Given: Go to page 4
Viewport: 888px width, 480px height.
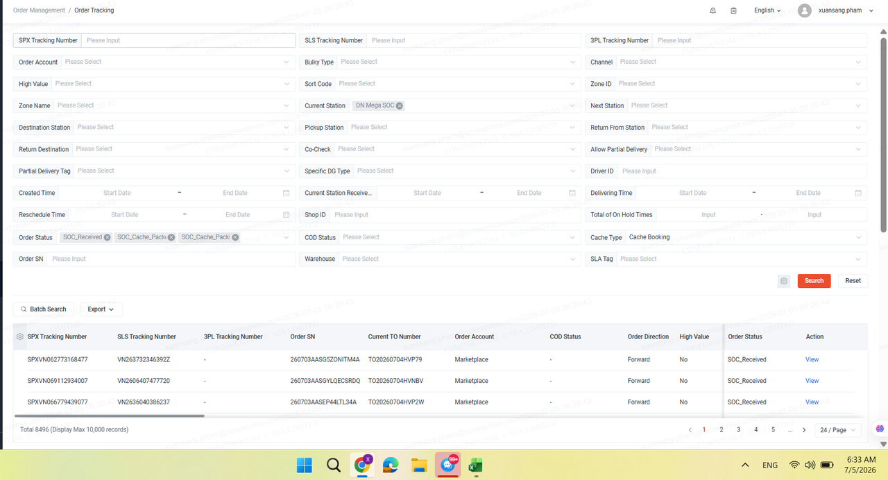Looking at the screenshot, I should [x=756, y=430].
